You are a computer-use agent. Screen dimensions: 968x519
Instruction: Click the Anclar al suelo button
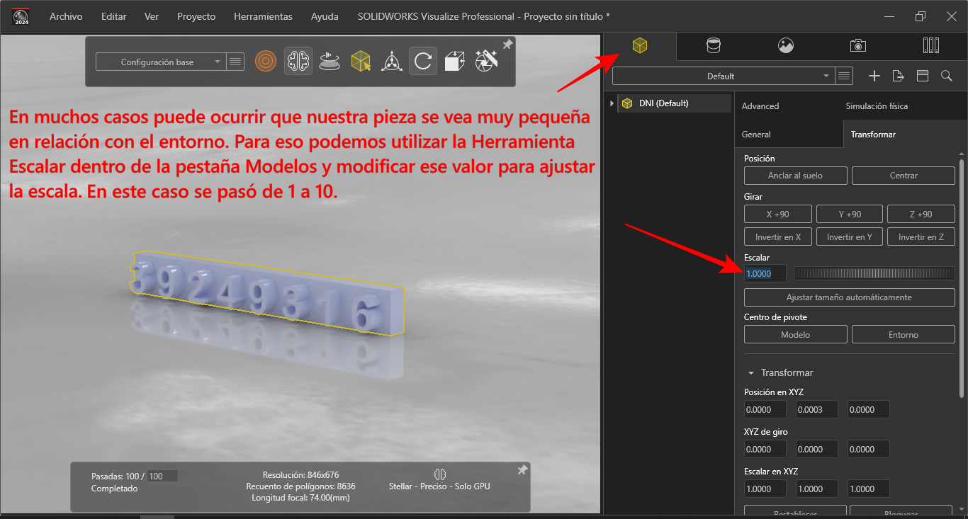point(795,176)
